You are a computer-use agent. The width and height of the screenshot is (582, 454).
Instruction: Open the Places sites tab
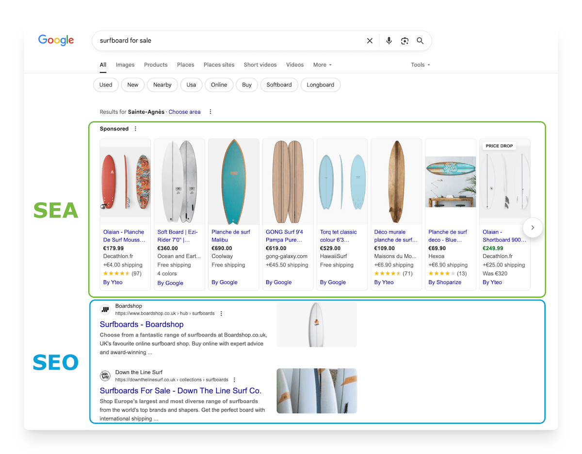(219, 65)
